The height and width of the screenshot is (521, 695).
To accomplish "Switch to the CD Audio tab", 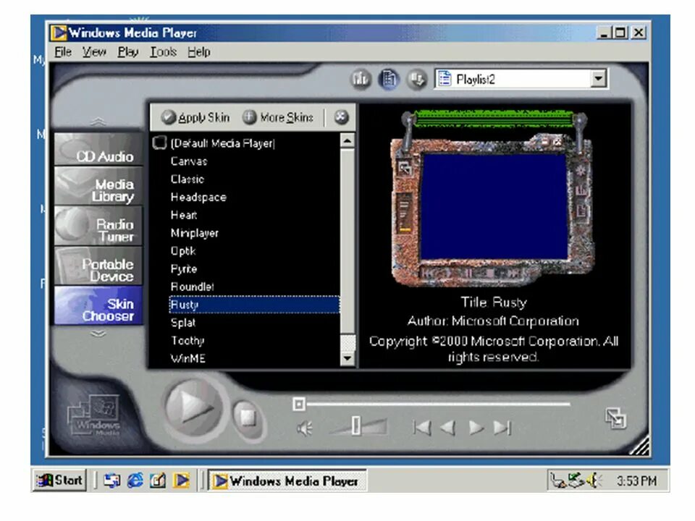I will (98, 150).
